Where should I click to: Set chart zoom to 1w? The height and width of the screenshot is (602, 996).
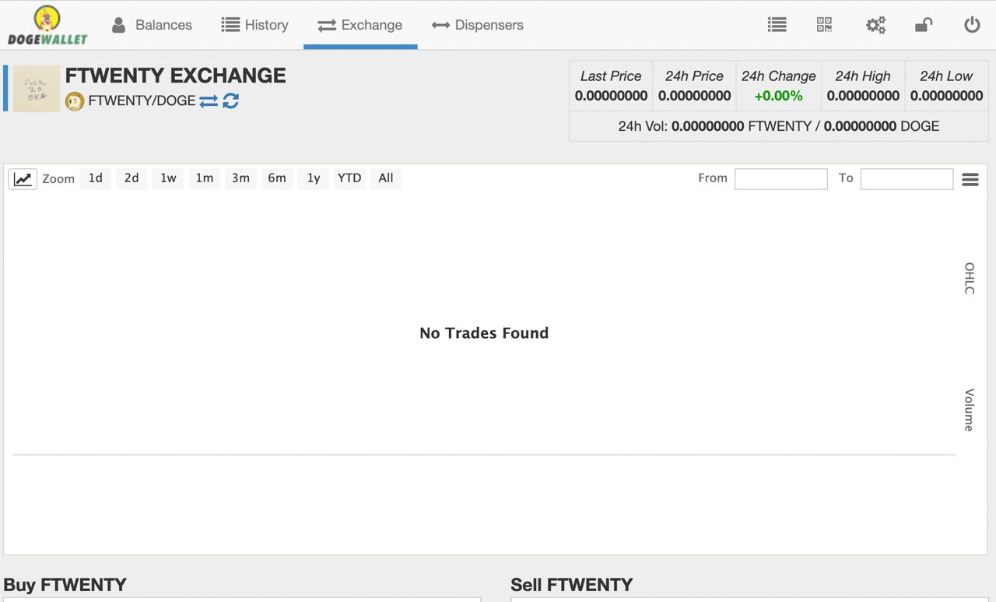[168, 178]
